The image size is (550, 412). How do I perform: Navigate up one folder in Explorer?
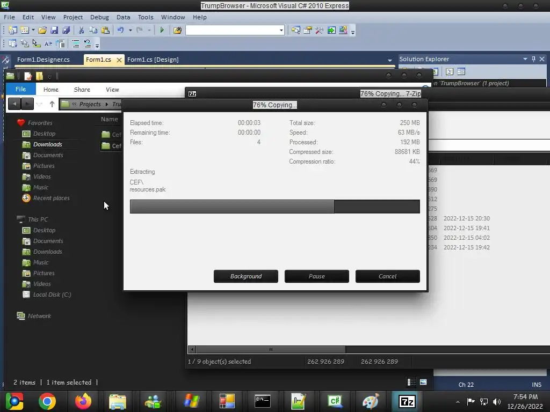click(52, 104)
